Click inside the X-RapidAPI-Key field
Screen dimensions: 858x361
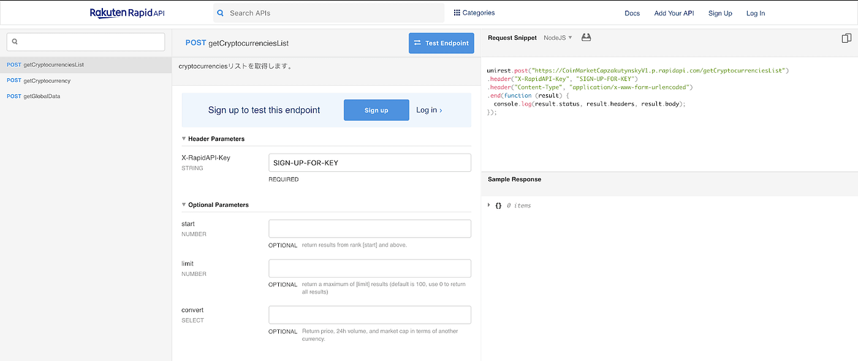coord(370,162)
